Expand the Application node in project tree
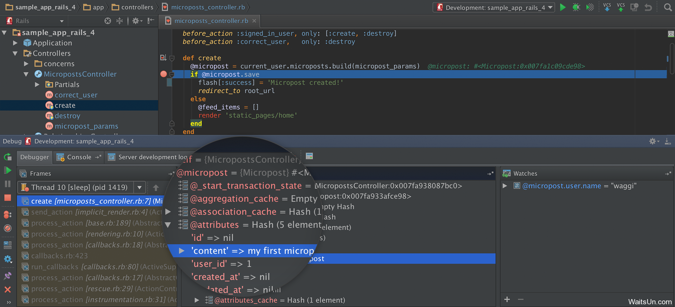675x307 pixels. [15, 43]
